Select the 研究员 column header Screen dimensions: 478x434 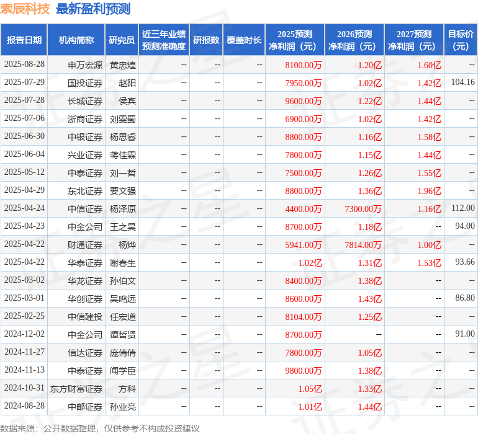click(122, 40)
